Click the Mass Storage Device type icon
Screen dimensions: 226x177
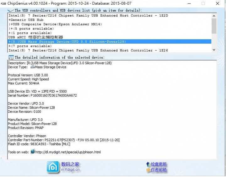(x=33, y=67)
